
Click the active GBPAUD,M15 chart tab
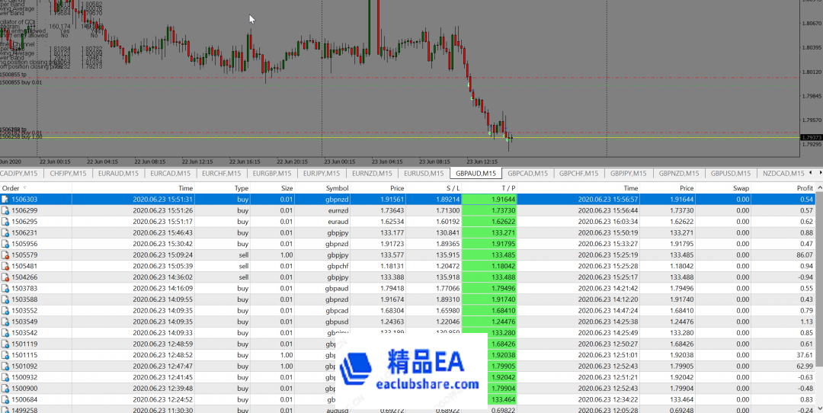click(x=476, y=173)
